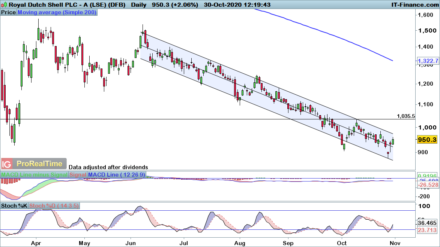Open the ProRealTime branding label
The height and width of the screenshot is (247, 440).
point(39,164)
